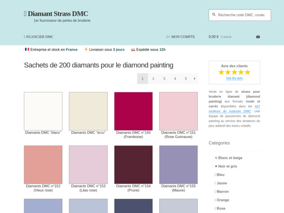Click Diamants DMC n°151 (Rose Guimauve) label
The height and width of the screenshot is (213, 284).
coord(178,135)
